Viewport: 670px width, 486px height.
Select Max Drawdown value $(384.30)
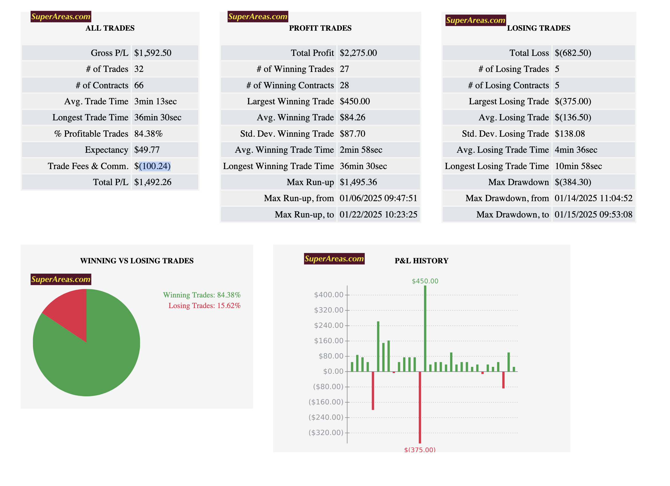573,182
